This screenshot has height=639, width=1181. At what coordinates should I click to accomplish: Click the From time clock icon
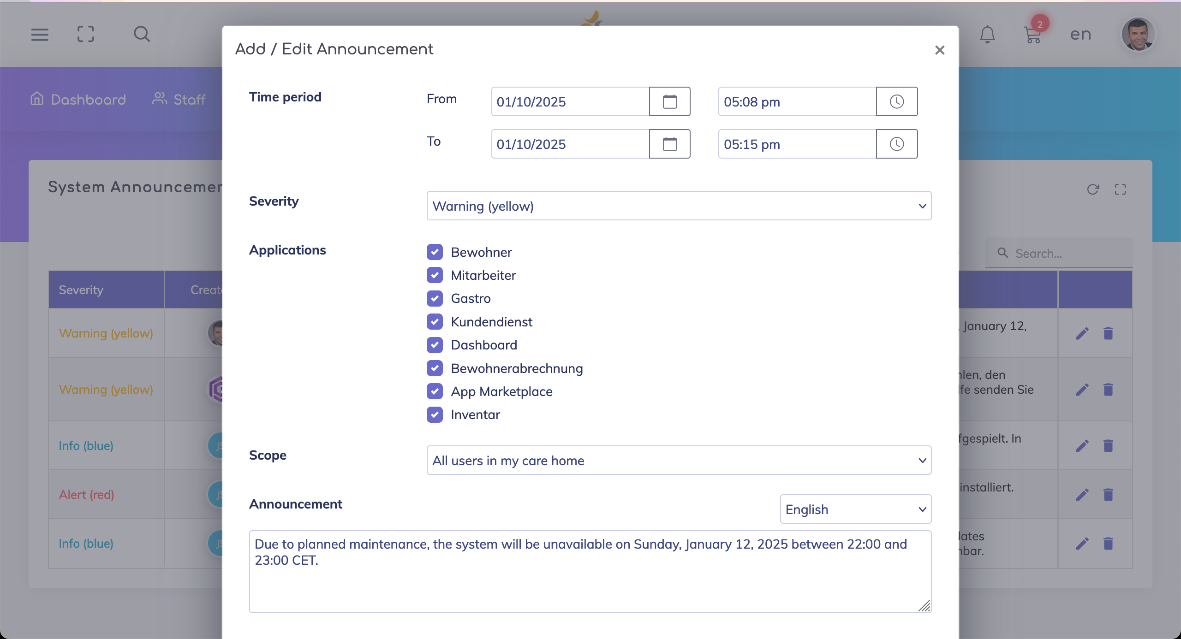click(896, 101)
